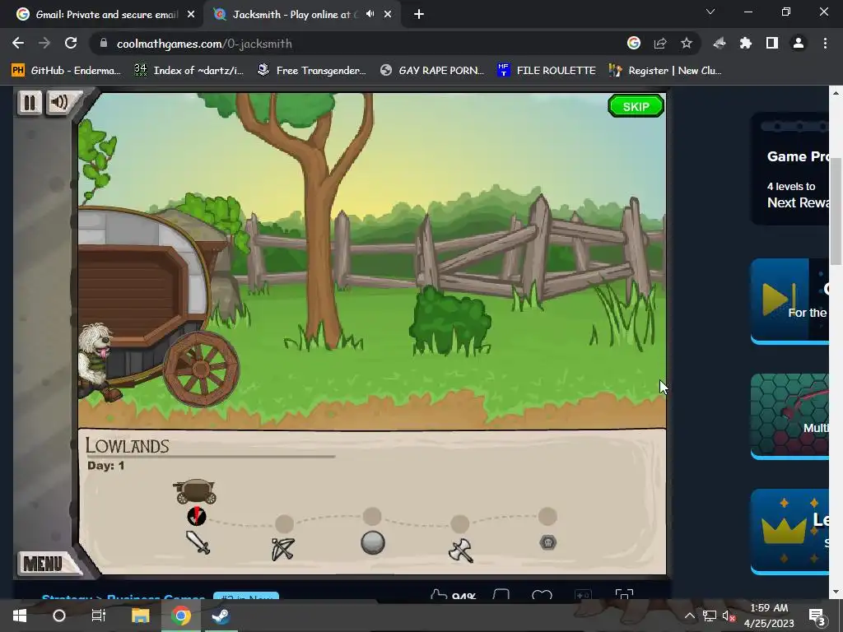Open the taskbar clock and calendar

pyautogui.click(x=769, y=616)
